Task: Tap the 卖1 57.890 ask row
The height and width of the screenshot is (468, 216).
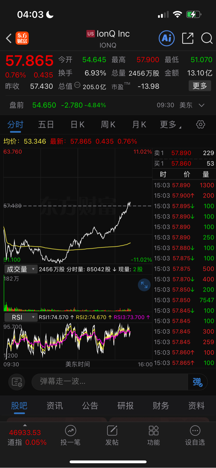Action: pyautogui.click(x=184, y=153)
